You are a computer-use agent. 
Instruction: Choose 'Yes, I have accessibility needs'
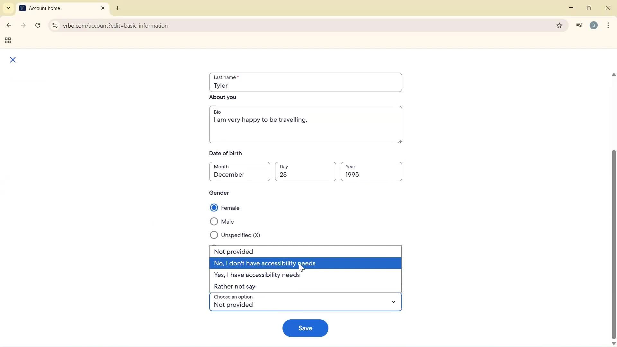tap(256, 275)
